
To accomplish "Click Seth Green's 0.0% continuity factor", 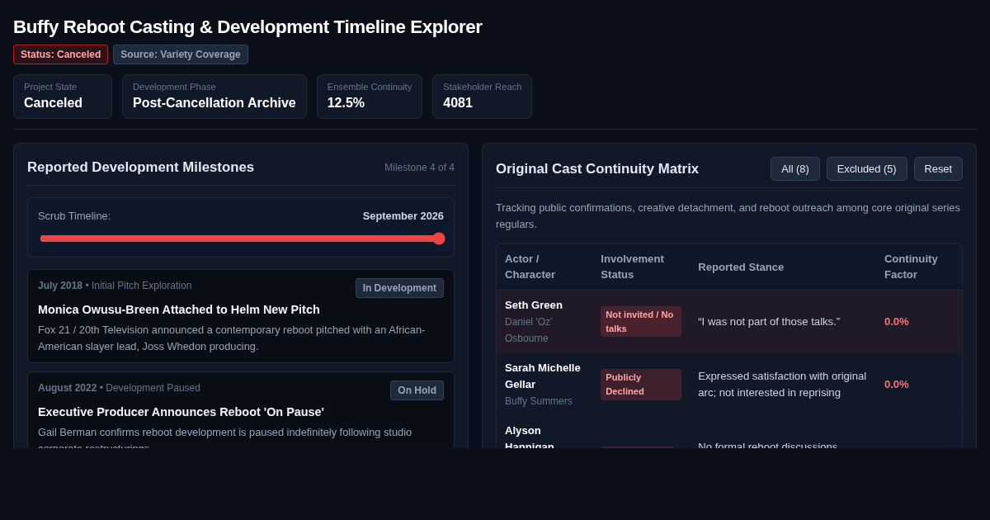I will click(897, 321).
